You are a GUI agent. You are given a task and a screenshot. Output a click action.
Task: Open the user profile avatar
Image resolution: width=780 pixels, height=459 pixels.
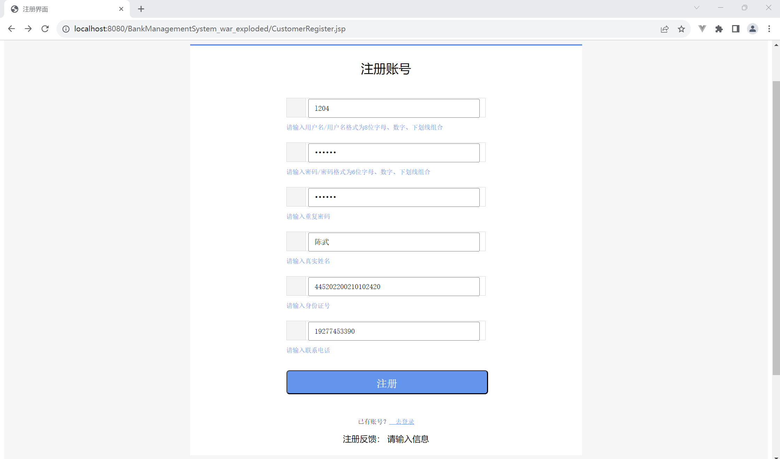[752, 29]
